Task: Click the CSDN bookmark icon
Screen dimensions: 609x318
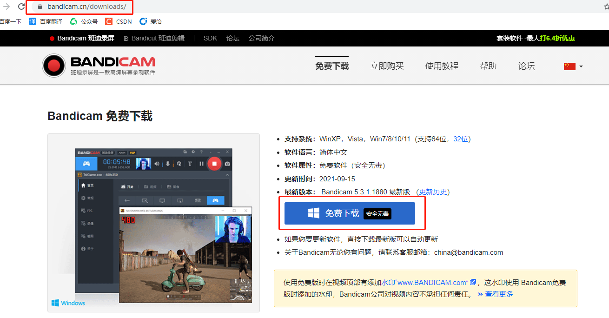Action: pos(108,21)
